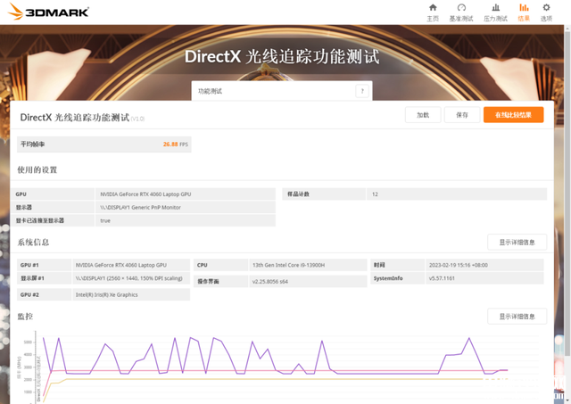This screenshot has width=571, height=404.
Task: Click the 显示屏 #1 resolution value
Action: (128, 278)
